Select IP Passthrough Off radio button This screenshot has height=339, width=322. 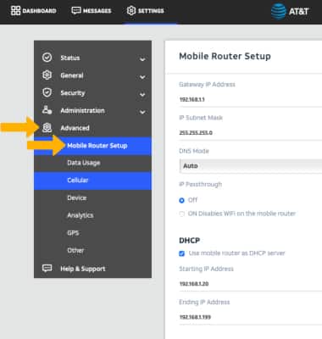point(181,200)
